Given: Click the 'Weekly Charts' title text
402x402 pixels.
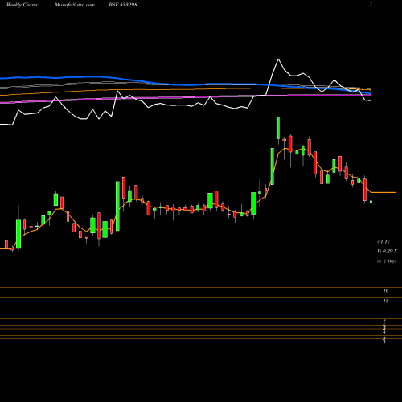Looking at the screenshot, I should pyautogui.click(x=22, y=5).
